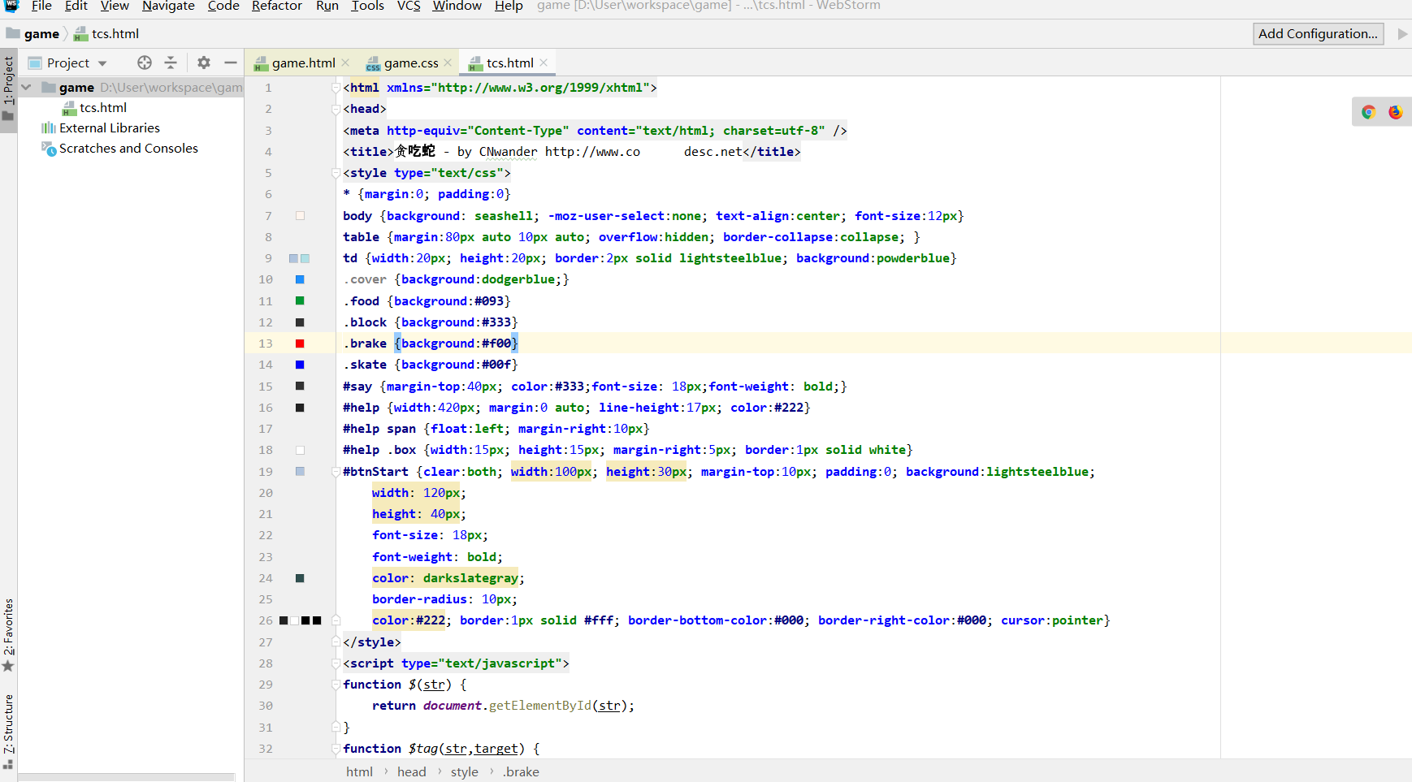Click the WebStorm logo icon
Screen dimensions: 1412x782
(11, 6)
